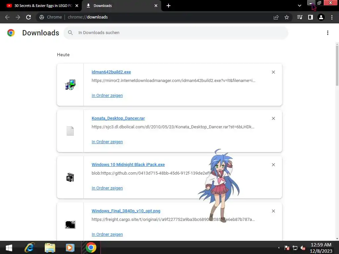This screenshot has width=339, height=254.
Task: Remove idman642build2.exe from the list
Action: [273, 72]
